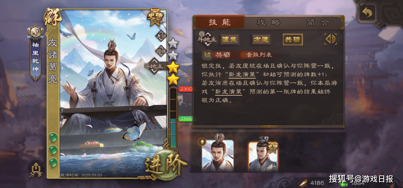The image size is (403, 188).
Task: Click the 演策 skill button
Action: (229, 40)
